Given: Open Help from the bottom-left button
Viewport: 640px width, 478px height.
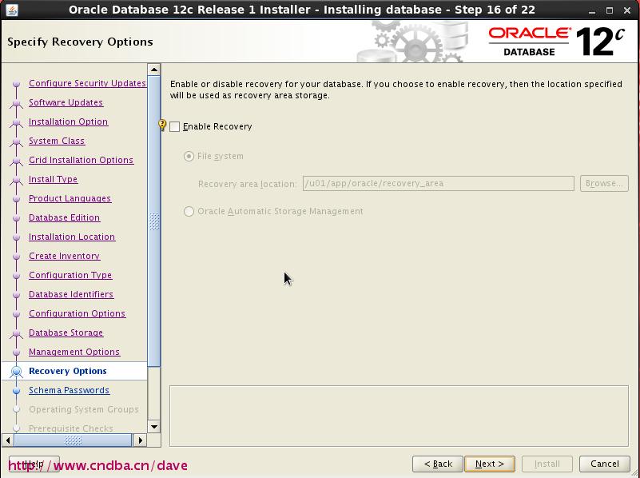Looking at the screenshot, I should pos(34,464).
